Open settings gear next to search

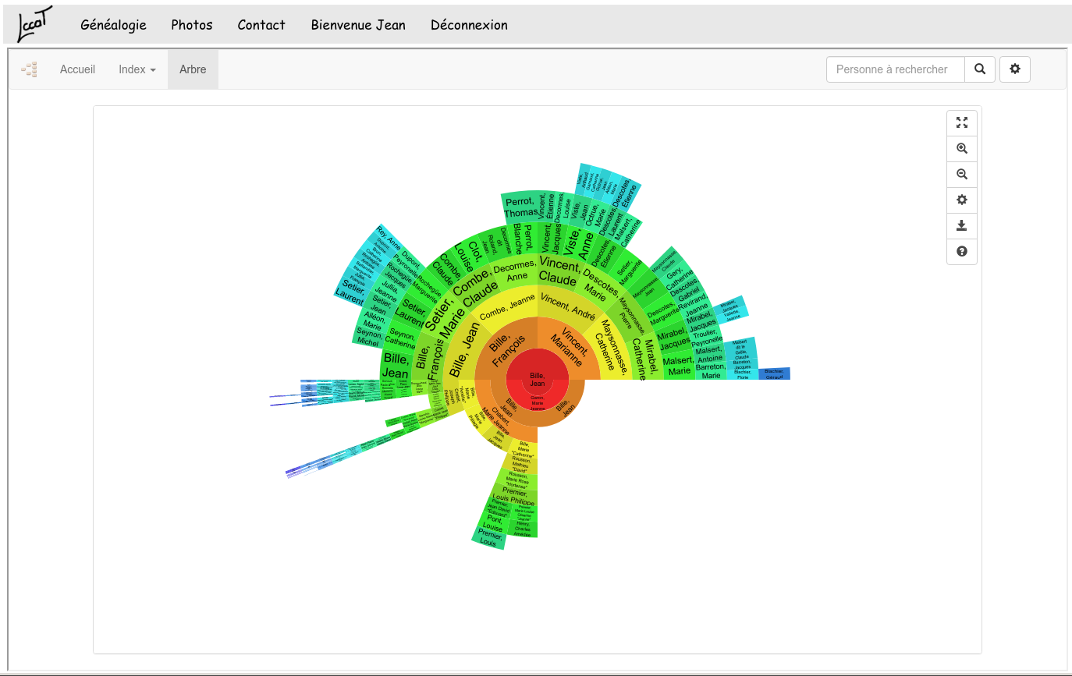pos(1014,69)
